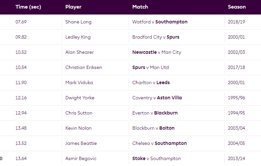Open Kevin Nolan's player link
The width and height of the screenshot is (261, 166).
tap(79, 128)
